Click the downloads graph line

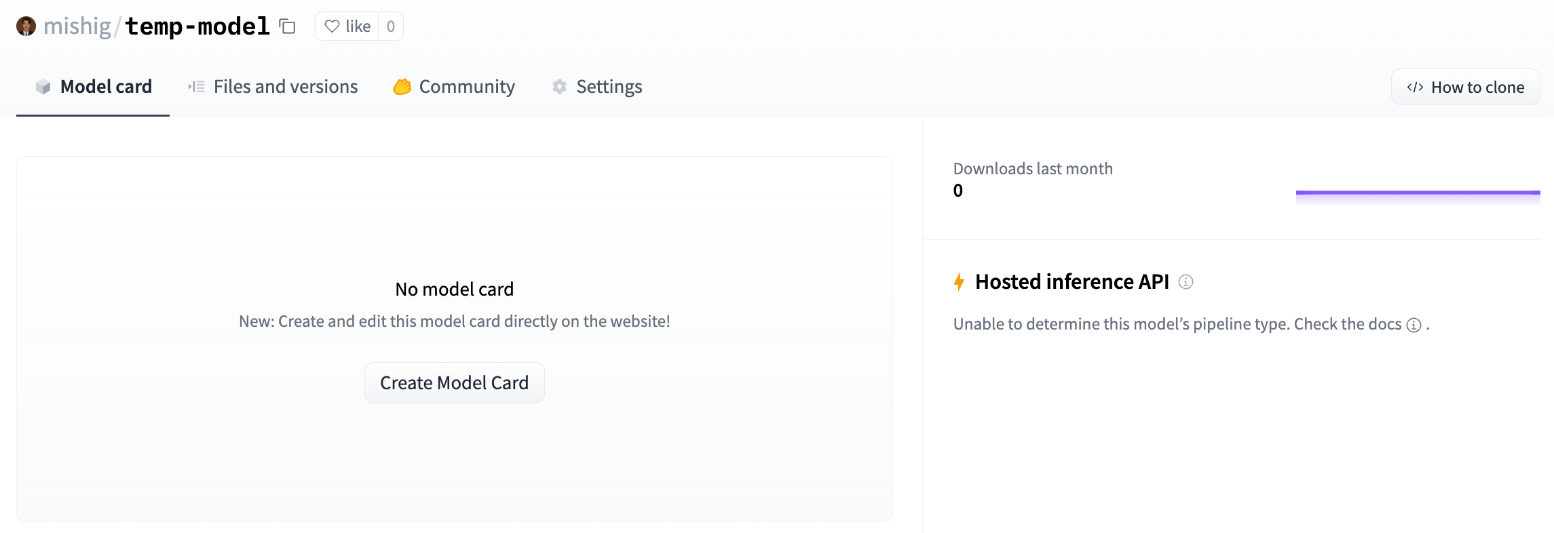click(x=1417, y=193)
